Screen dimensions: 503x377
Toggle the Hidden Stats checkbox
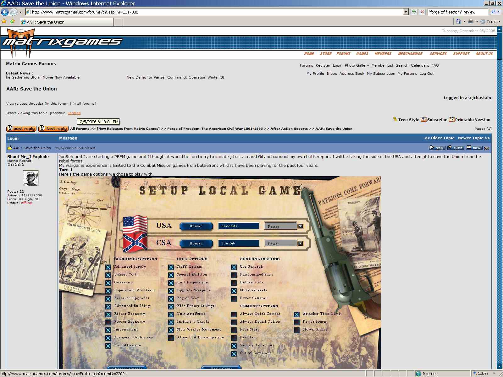click(234, 283)
